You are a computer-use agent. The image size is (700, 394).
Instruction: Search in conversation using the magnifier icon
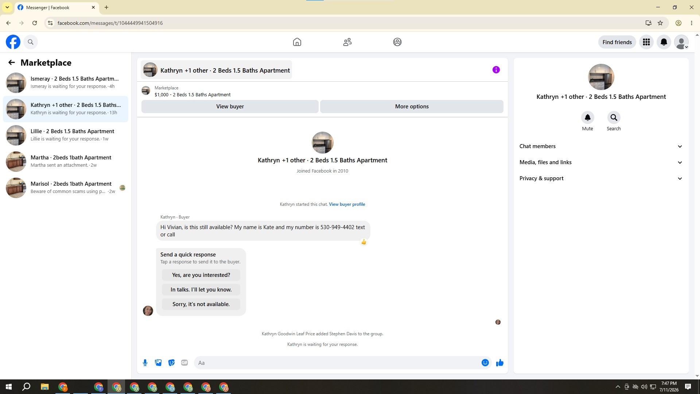point(614,117)
